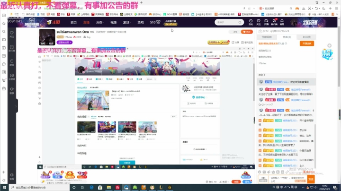
Task: Click the 开播 start-streaming icon
Action: click(266, 22)
